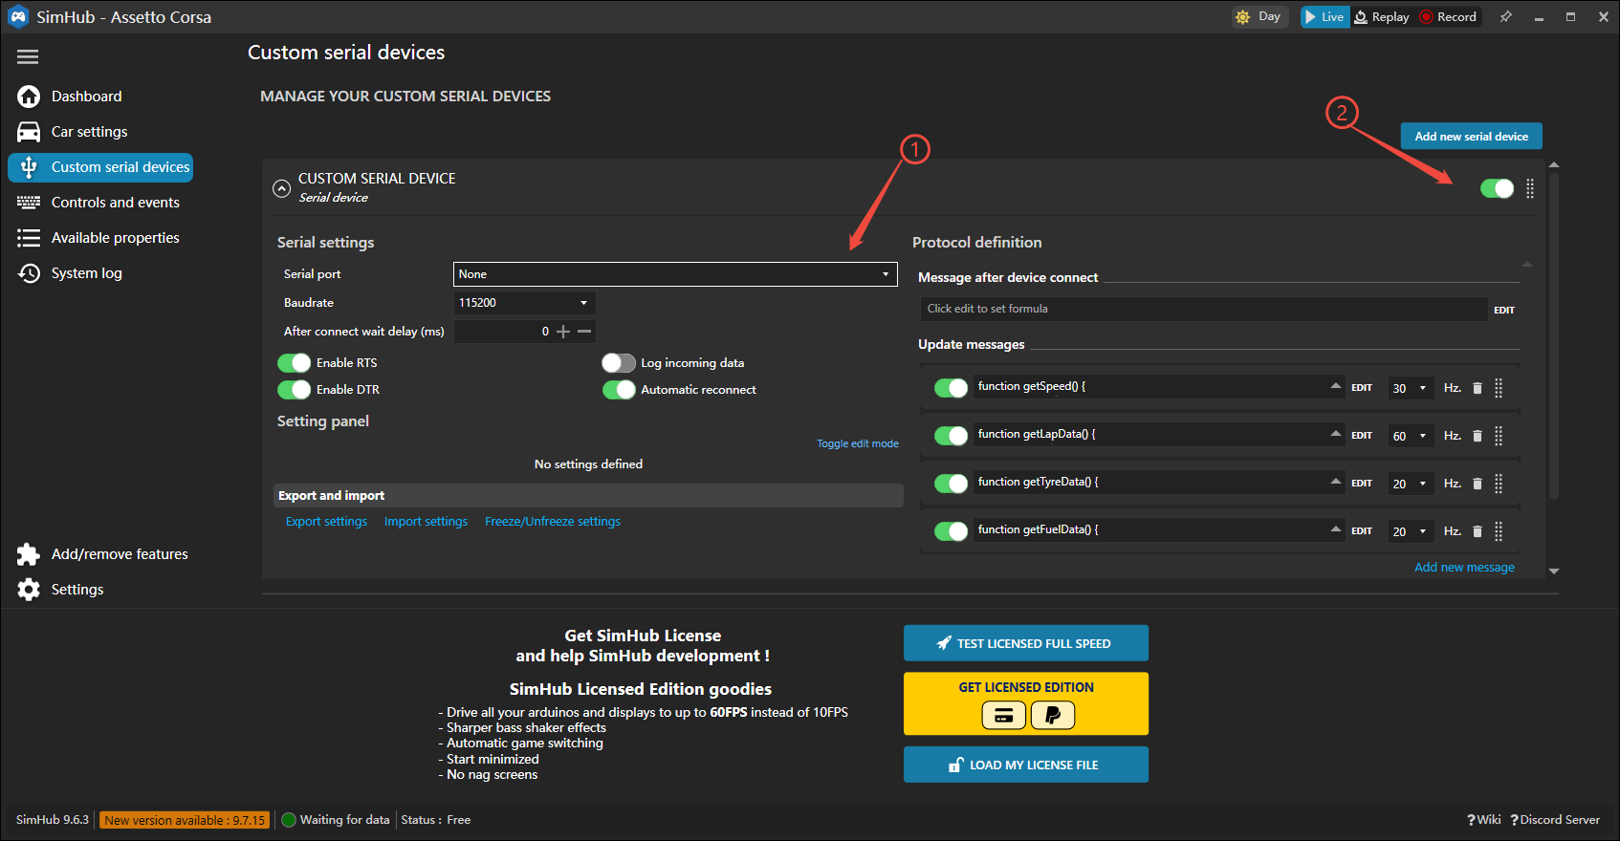Click Toggle edit mode link
Image resolution: width=1620 pixels, height=841 pixels.
858,443
